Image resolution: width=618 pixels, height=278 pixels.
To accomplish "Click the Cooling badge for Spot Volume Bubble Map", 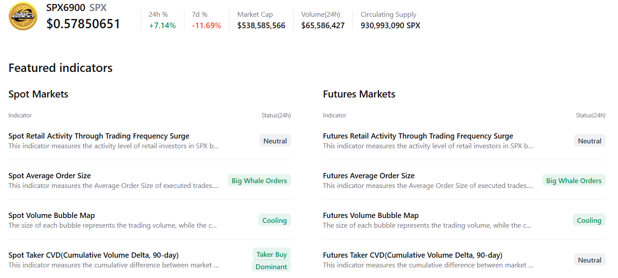I will tap(274, 220).
